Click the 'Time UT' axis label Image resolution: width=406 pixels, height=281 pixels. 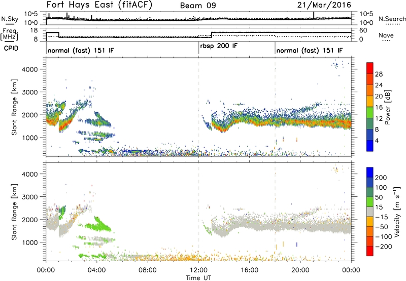198,278
